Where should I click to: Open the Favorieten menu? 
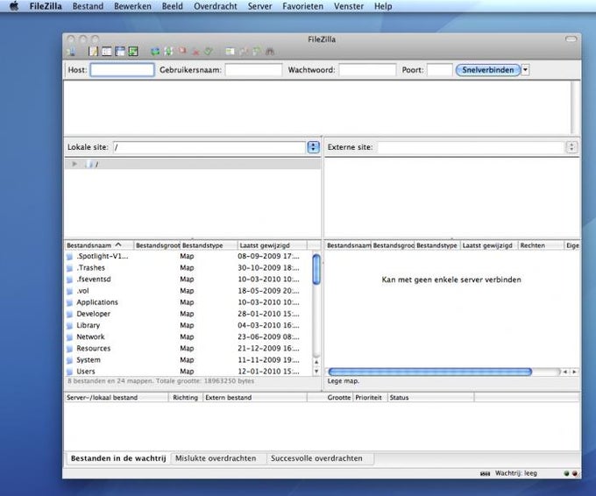[302, 6]
